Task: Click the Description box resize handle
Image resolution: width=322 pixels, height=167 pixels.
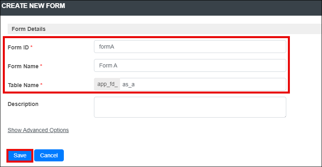Action: tap(285, 116)
